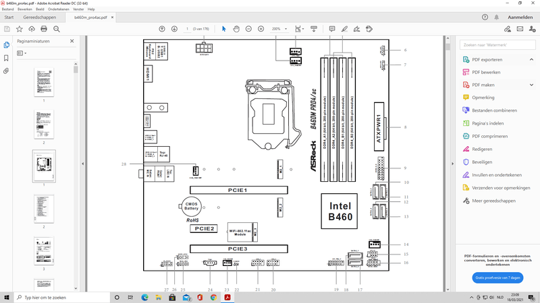Activate the Hand pan tool

pos(236,29)
